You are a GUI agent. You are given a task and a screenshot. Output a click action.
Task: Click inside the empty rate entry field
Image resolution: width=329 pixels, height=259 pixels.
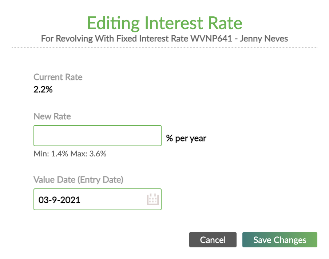pyautogui.click(x=98, y=135)
